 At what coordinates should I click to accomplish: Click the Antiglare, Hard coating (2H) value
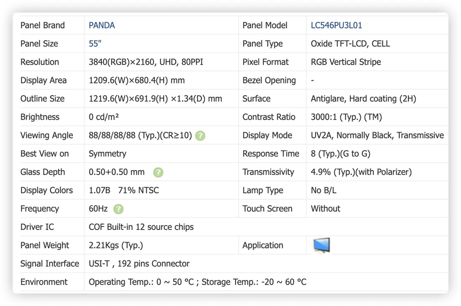363,99
